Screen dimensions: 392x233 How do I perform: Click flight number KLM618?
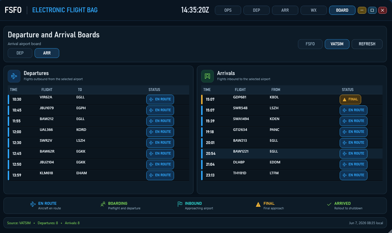[46, 173]
